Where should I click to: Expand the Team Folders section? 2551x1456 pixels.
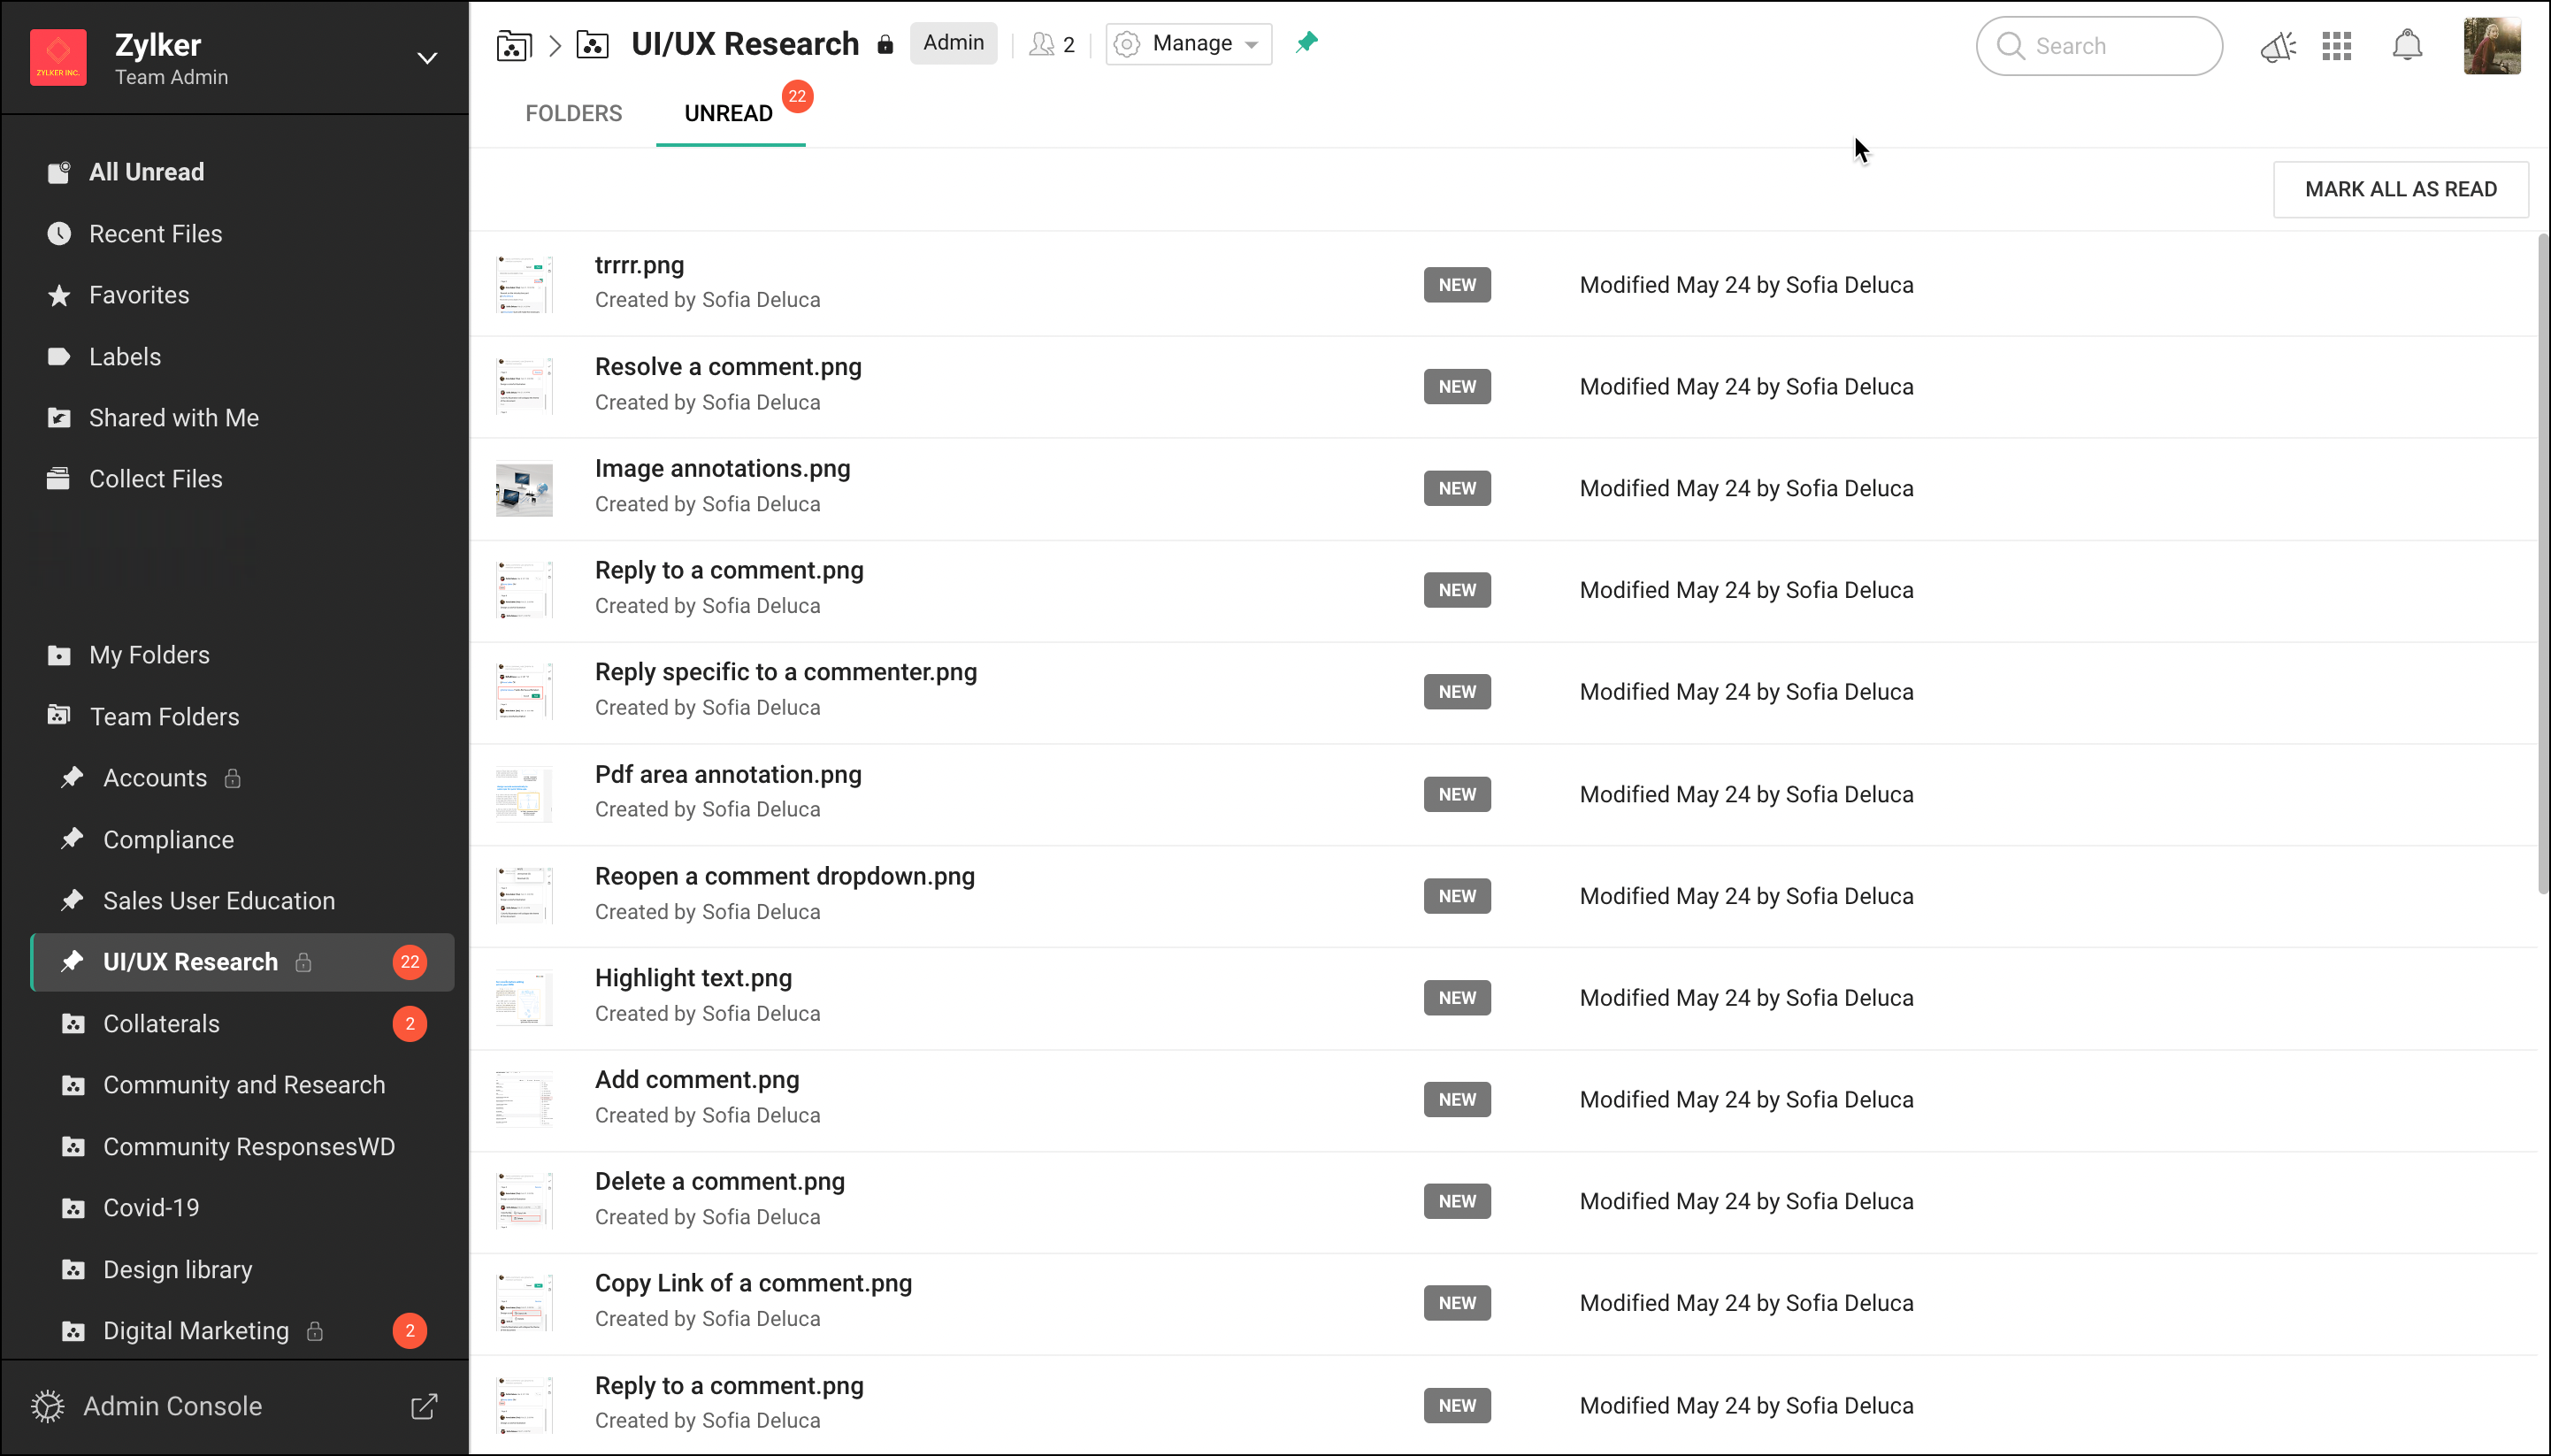coord(164,716)
